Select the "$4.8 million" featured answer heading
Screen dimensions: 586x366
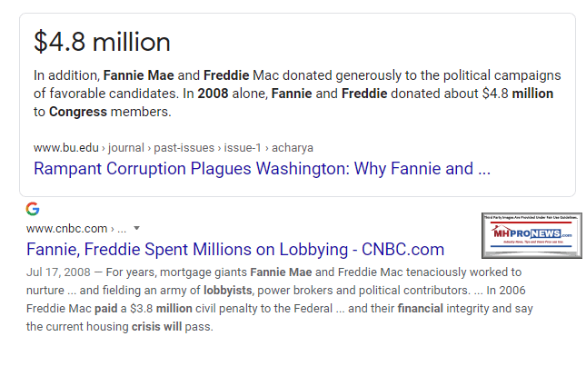102,42
